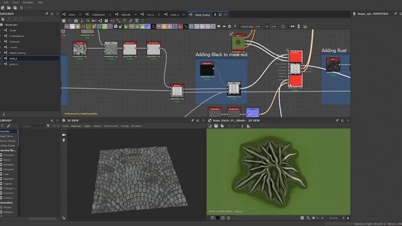Toggle the Cast checkbox in Library
The image size is (402, 226).
pos(1,174)
